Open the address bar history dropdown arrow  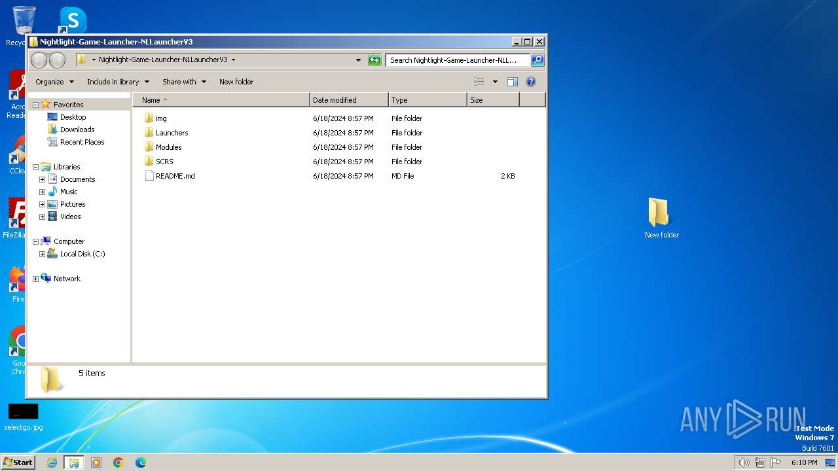[358, 60]
